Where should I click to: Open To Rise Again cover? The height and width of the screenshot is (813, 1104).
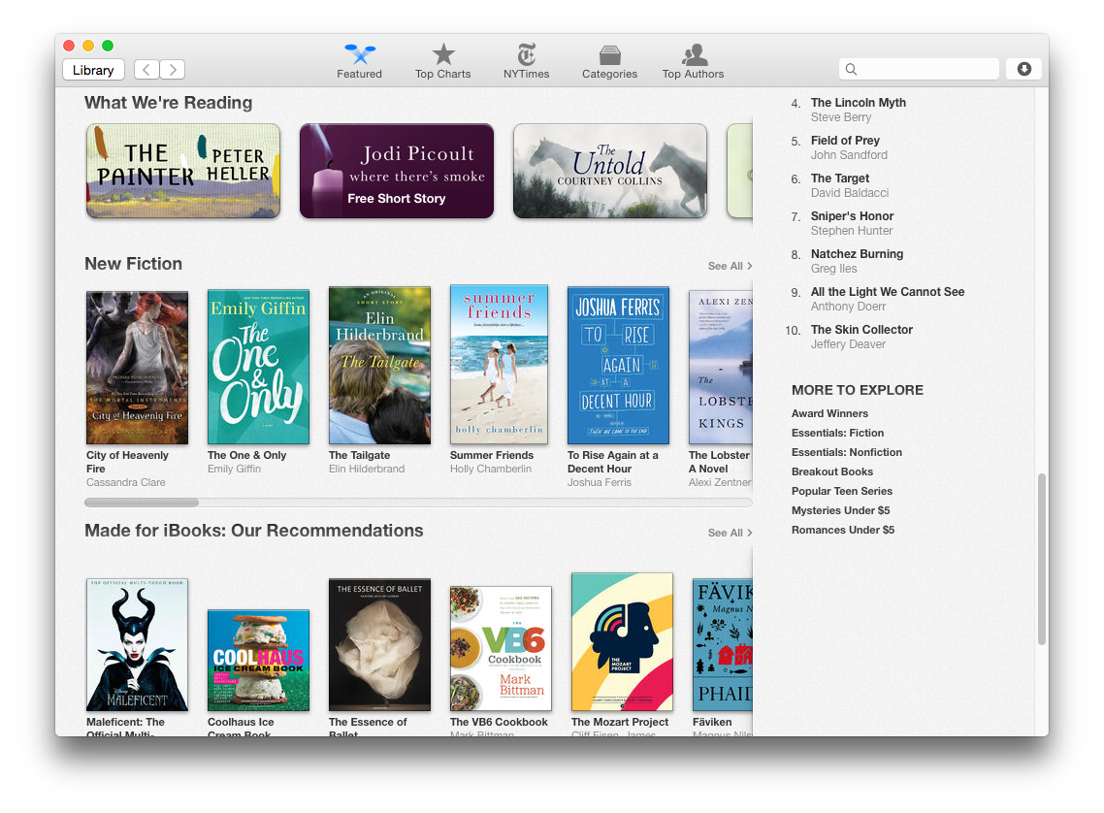(x=618, y=366)
